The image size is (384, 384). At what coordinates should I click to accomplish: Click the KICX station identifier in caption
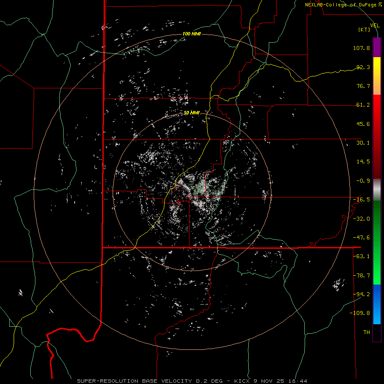[x=242, y=381]
